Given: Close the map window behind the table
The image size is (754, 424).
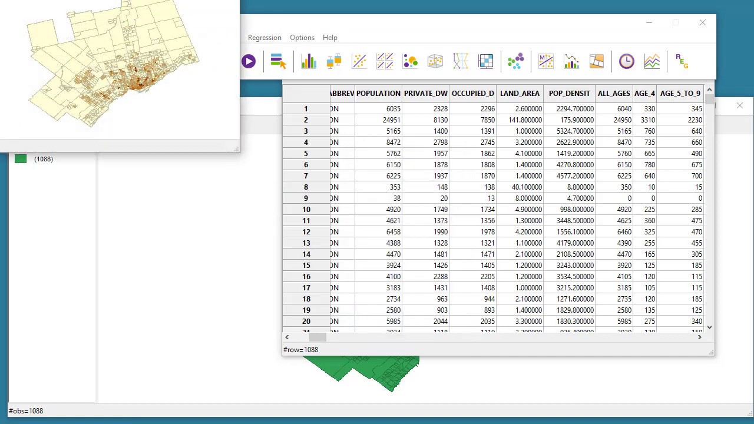Looking at the screenshot, I should pyautogui.click(x=740, y=106).
